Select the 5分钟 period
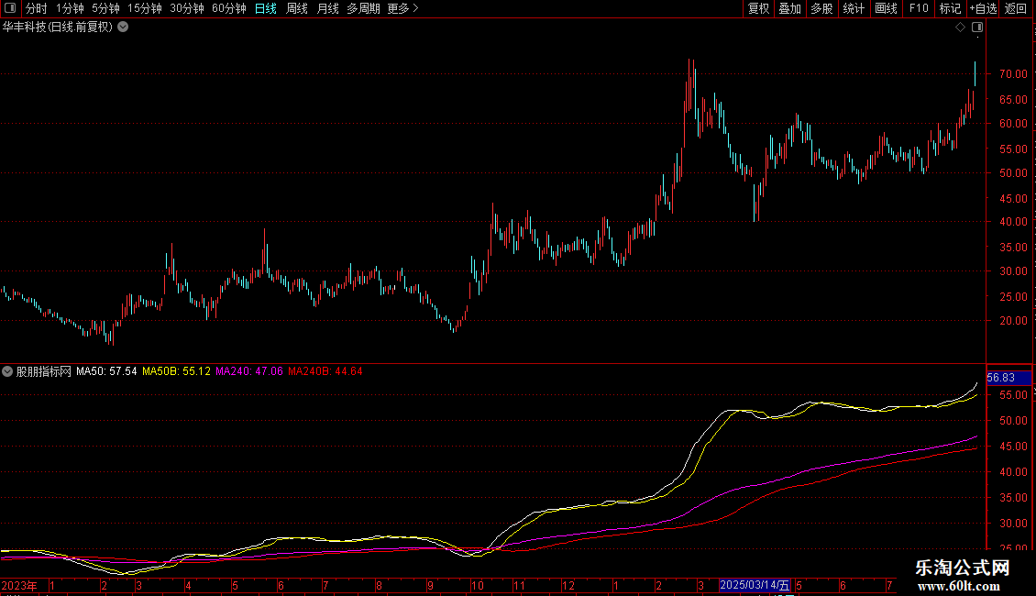The height and width of the screenshot is (596, 1036). [105, 8]
